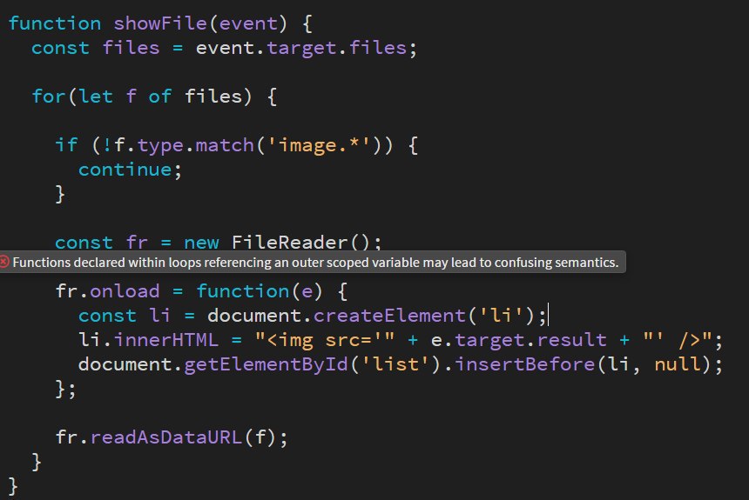Click the 'event' parameter in the showFile declaration

tap(248, 23)
